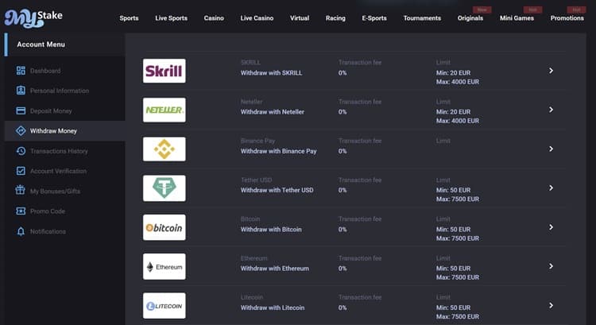Screen dimensions: 596x325
Task: Open Personal Information in the sidebar
Action: point(60,91)
